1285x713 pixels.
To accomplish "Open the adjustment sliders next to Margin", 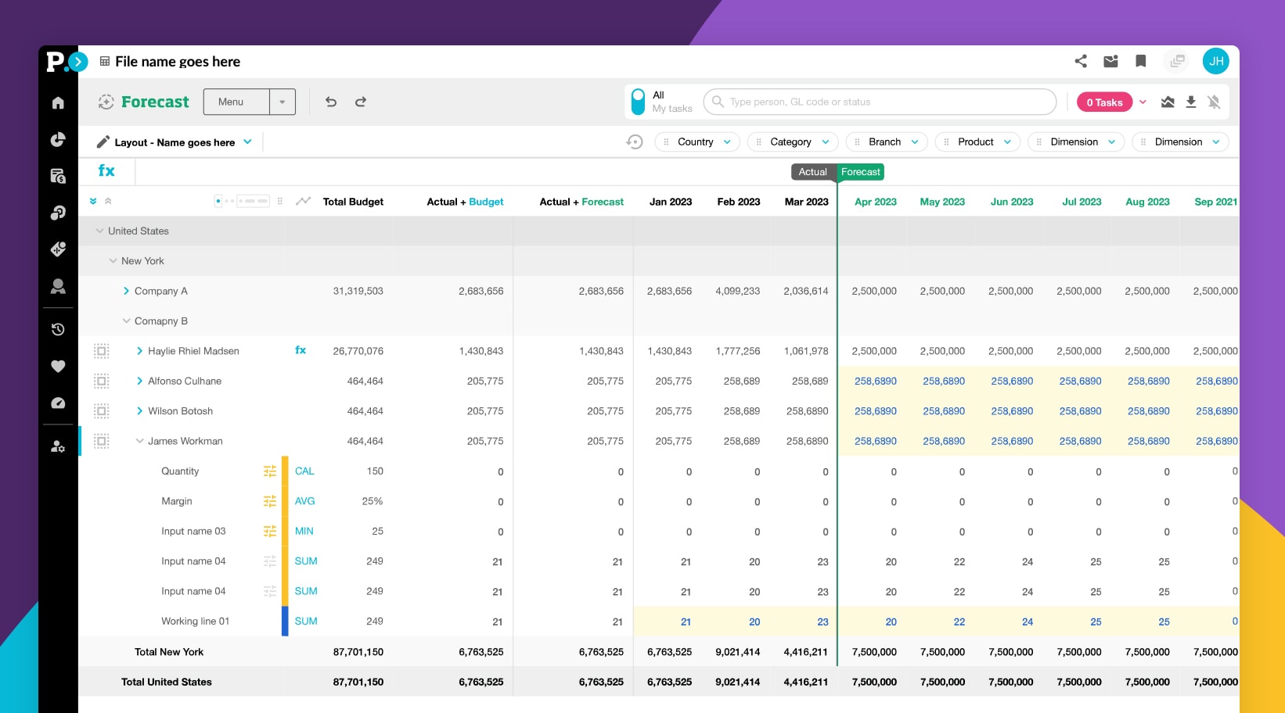I will (269, 501).
